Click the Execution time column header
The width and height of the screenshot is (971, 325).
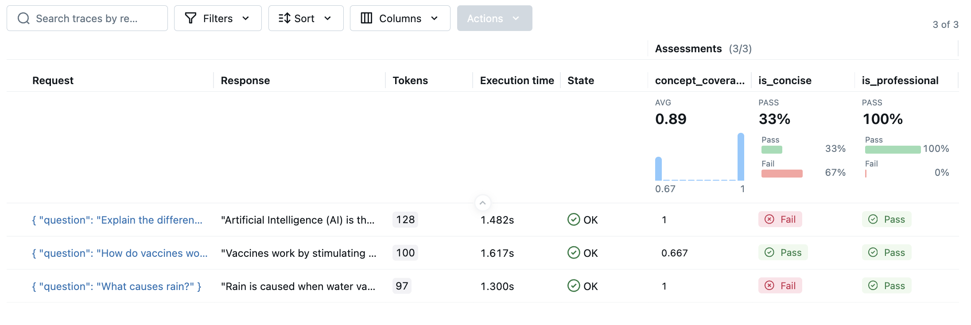click(517, 81)
